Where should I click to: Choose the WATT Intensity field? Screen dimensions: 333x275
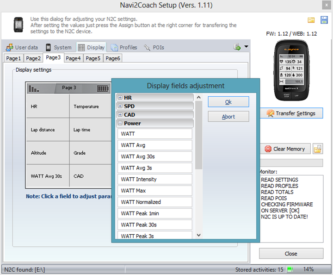coord(155,179)
